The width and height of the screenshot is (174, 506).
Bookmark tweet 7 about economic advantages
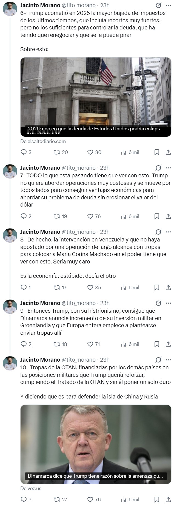pos(157,217)
